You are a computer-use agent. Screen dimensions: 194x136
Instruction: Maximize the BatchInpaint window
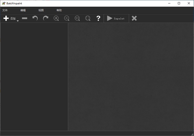tap(179, 3)
